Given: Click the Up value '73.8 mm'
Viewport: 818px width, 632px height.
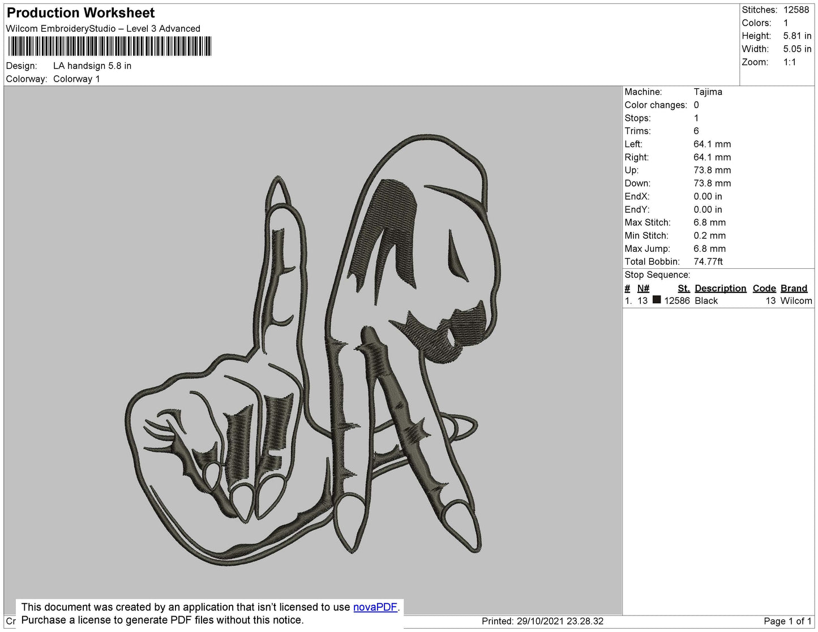Looking at the screenshot, I should tap(712, 170).
